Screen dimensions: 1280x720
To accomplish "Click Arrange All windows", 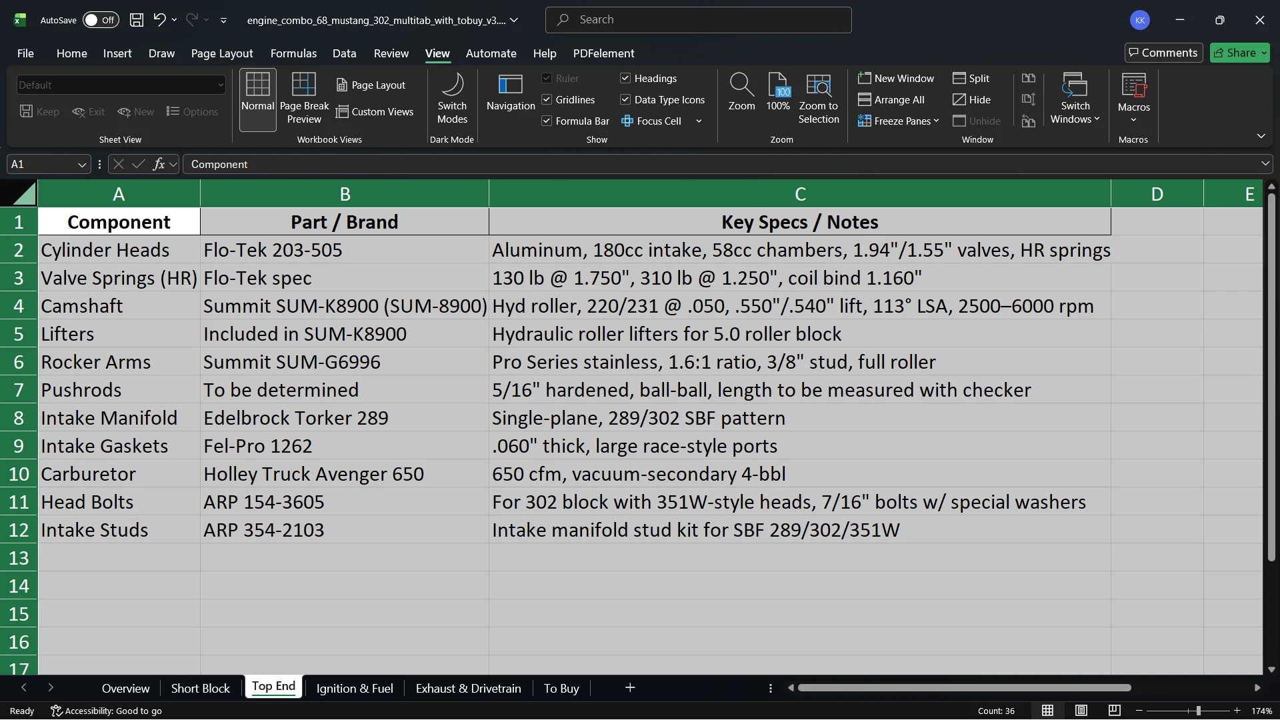I will (x=891, y=100).
